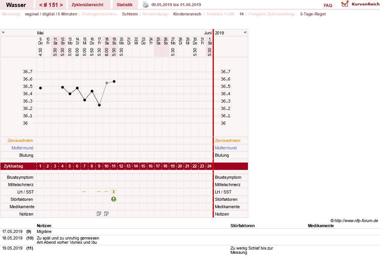Expand chart with the top-left > arrow
The height and width of the screenshot is (267, 380).
point(3,32)
